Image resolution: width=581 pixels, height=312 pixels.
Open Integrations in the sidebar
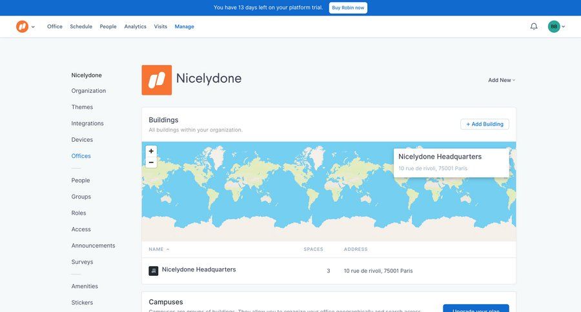click(88, 123)
